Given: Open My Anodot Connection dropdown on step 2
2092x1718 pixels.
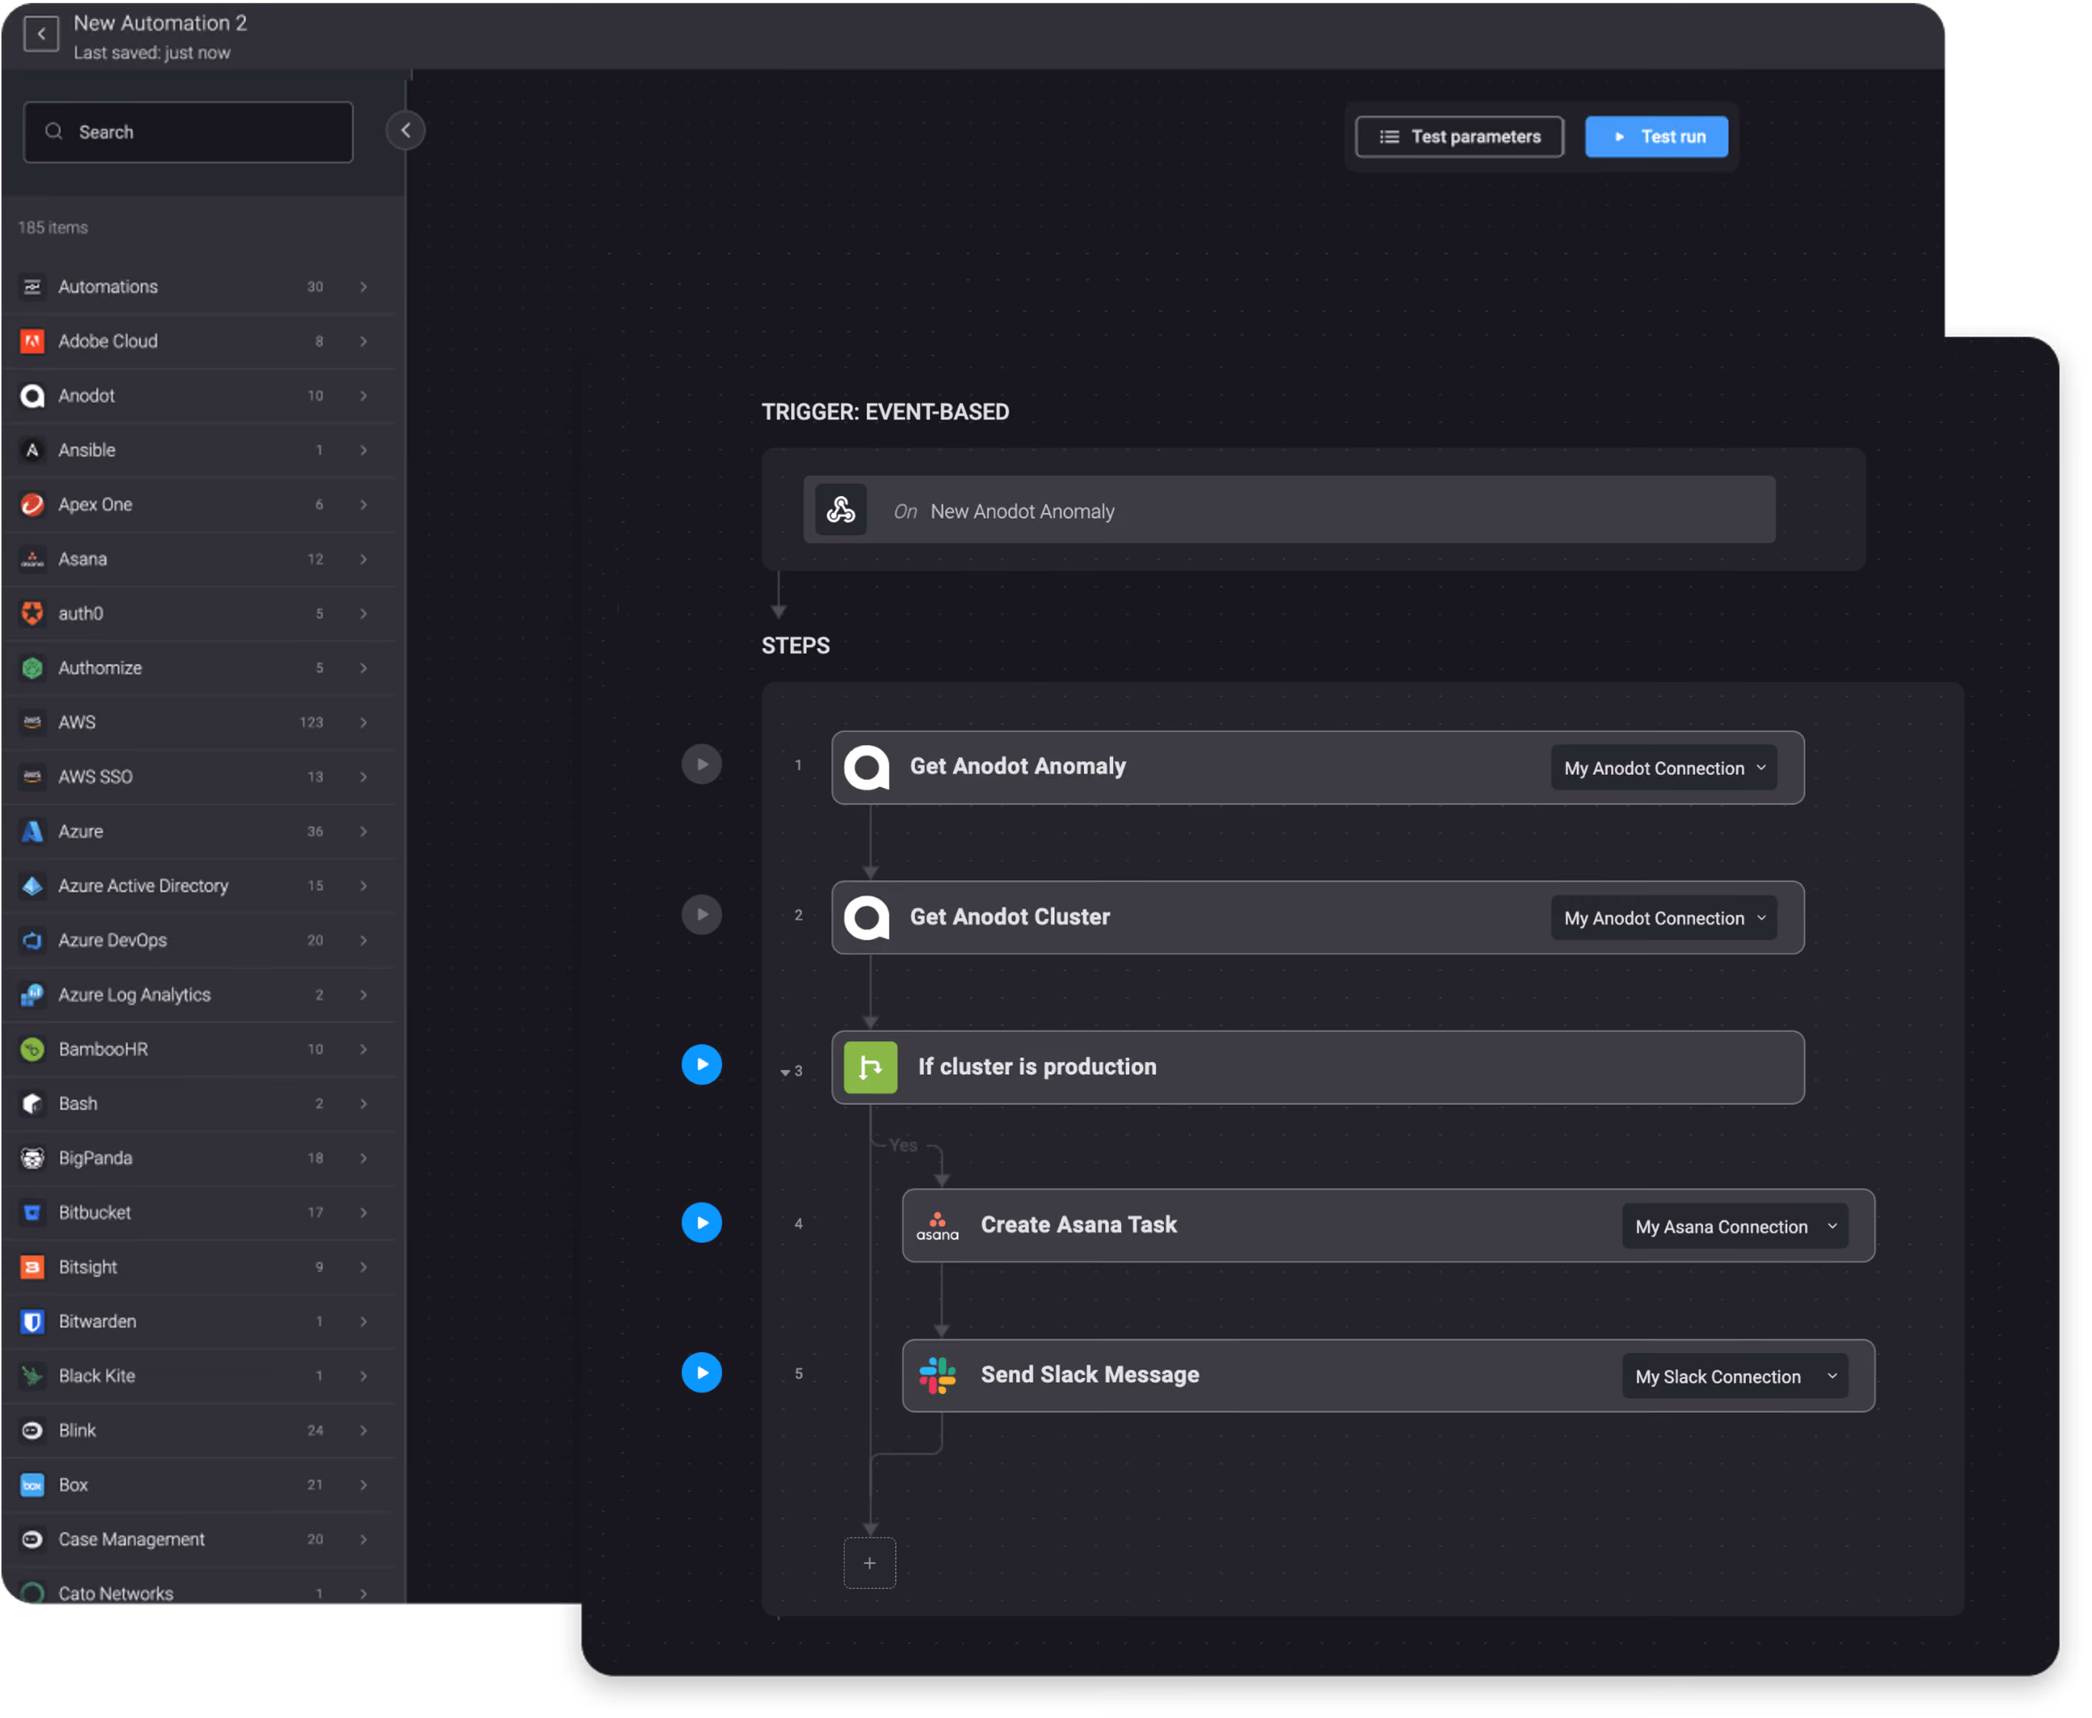Looking at the screenshot, I should pyautogui.click(x=1663, y=918).
